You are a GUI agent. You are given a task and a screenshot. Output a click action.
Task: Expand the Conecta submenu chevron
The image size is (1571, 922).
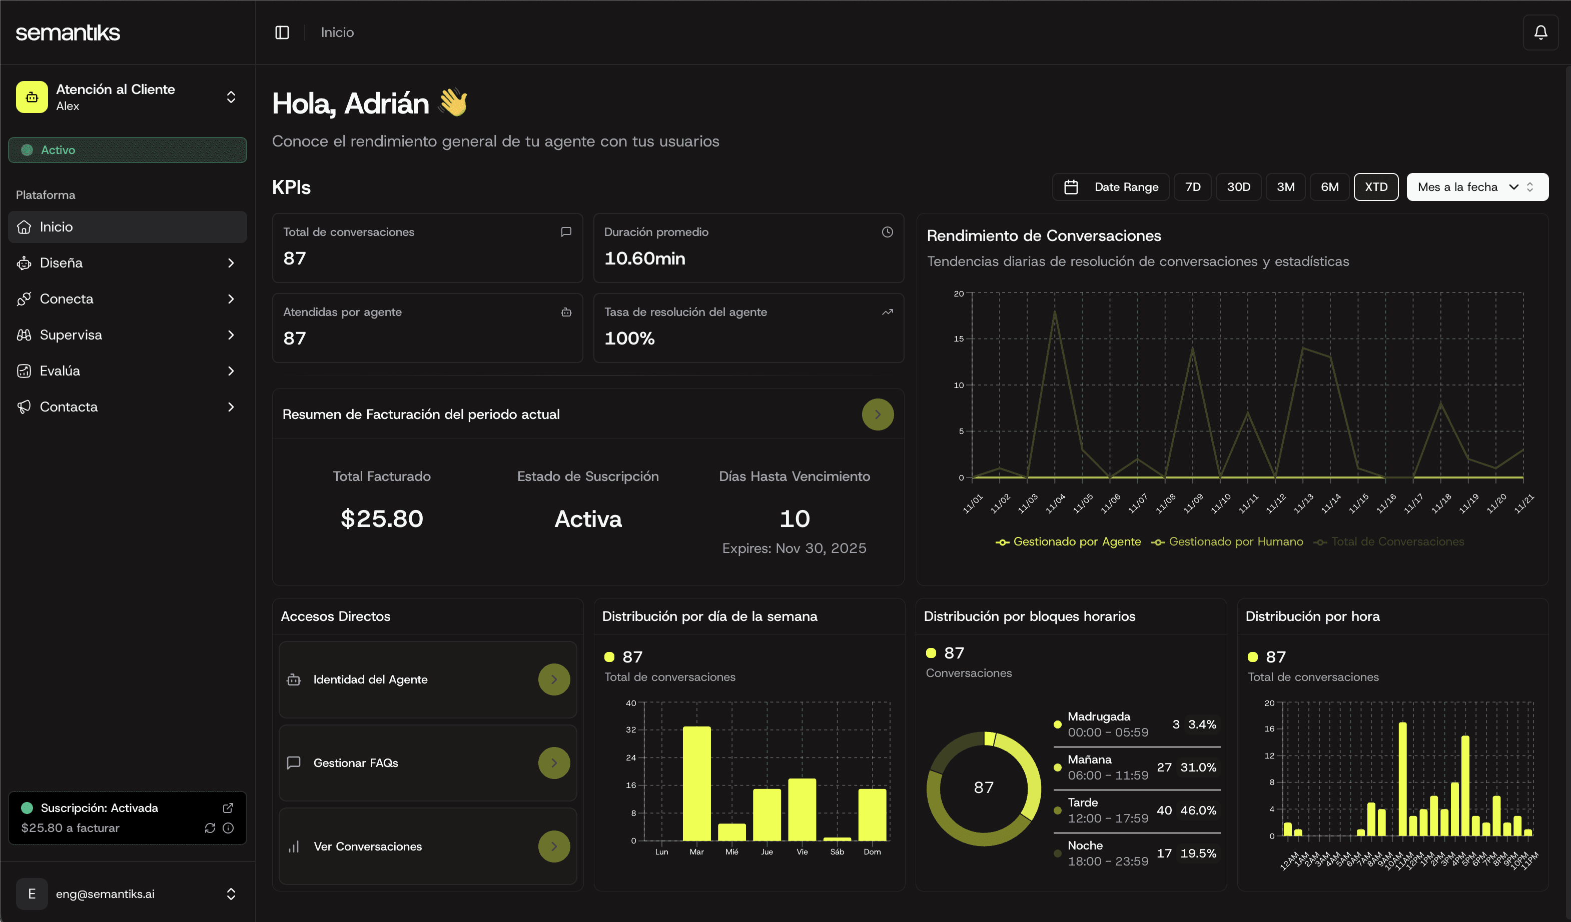tap(231, 299)
